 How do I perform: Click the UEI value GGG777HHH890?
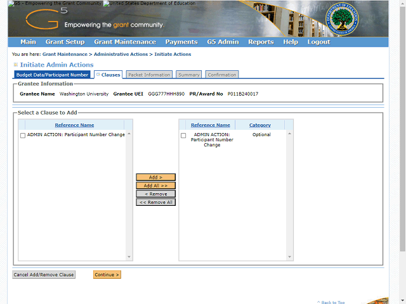[x=166, y=94]
